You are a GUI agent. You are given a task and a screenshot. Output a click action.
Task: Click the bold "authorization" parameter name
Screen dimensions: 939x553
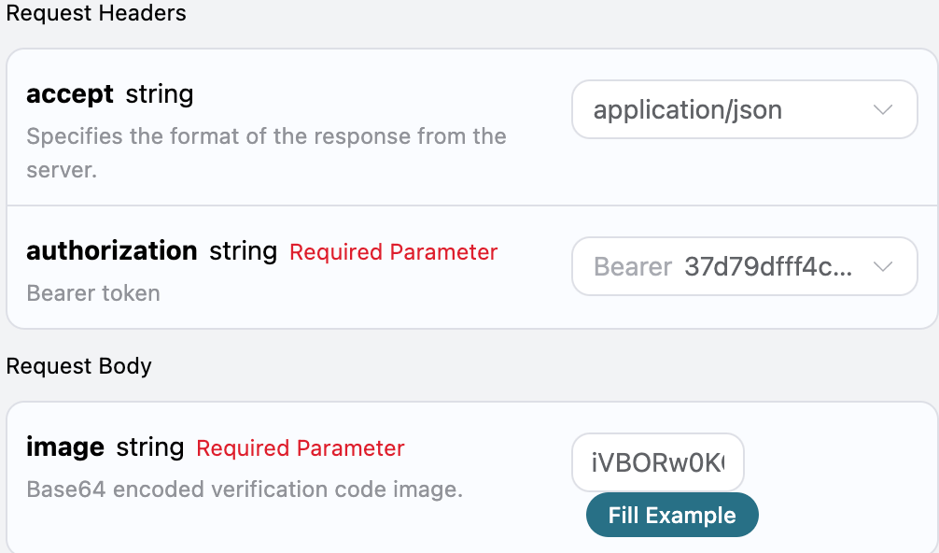tap(112, 251)
